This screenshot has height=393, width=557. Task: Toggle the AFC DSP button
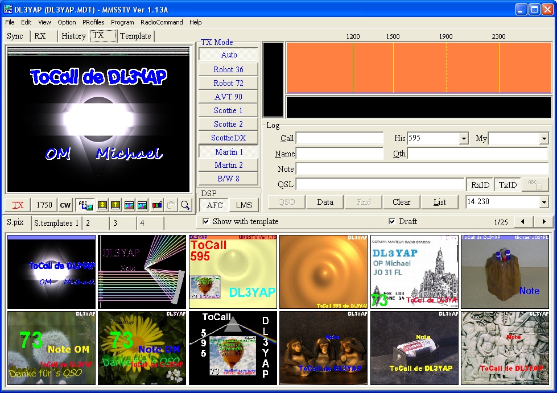click(214, 205)
